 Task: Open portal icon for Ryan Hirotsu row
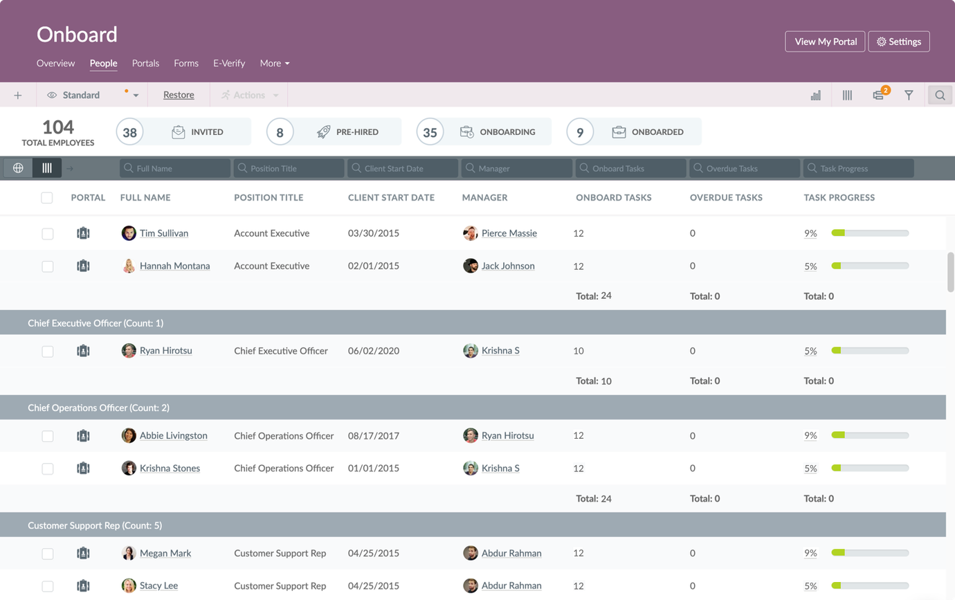click(83, 351)
